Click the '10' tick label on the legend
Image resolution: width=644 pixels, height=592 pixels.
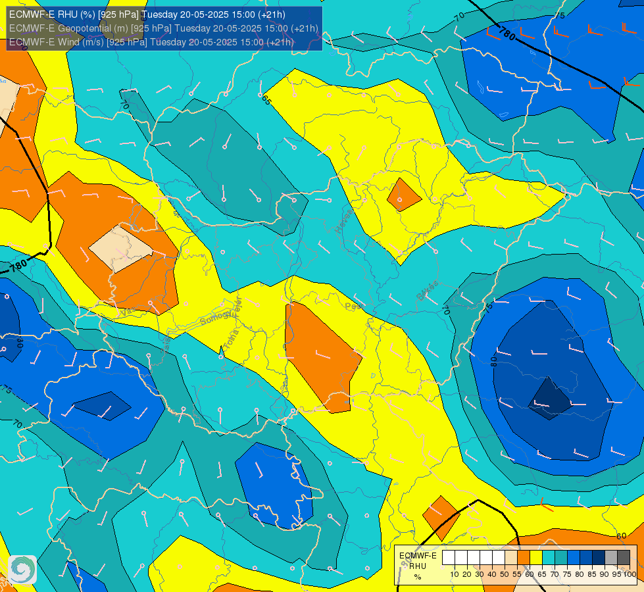click(x=455, y=574)
